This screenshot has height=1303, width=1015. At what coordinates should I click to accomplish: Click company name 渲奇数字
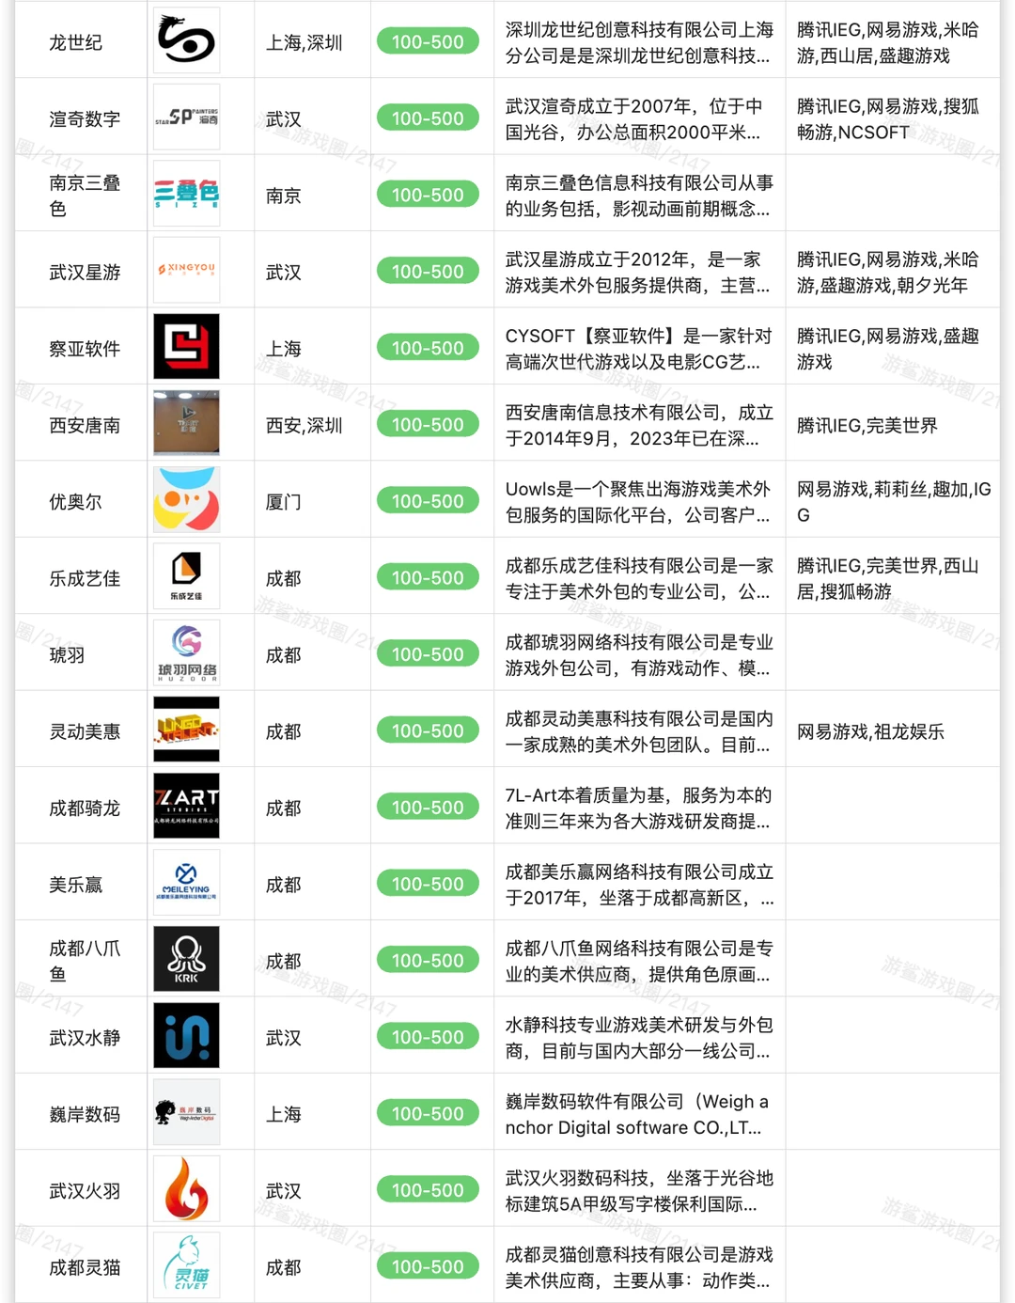point(85,119)
